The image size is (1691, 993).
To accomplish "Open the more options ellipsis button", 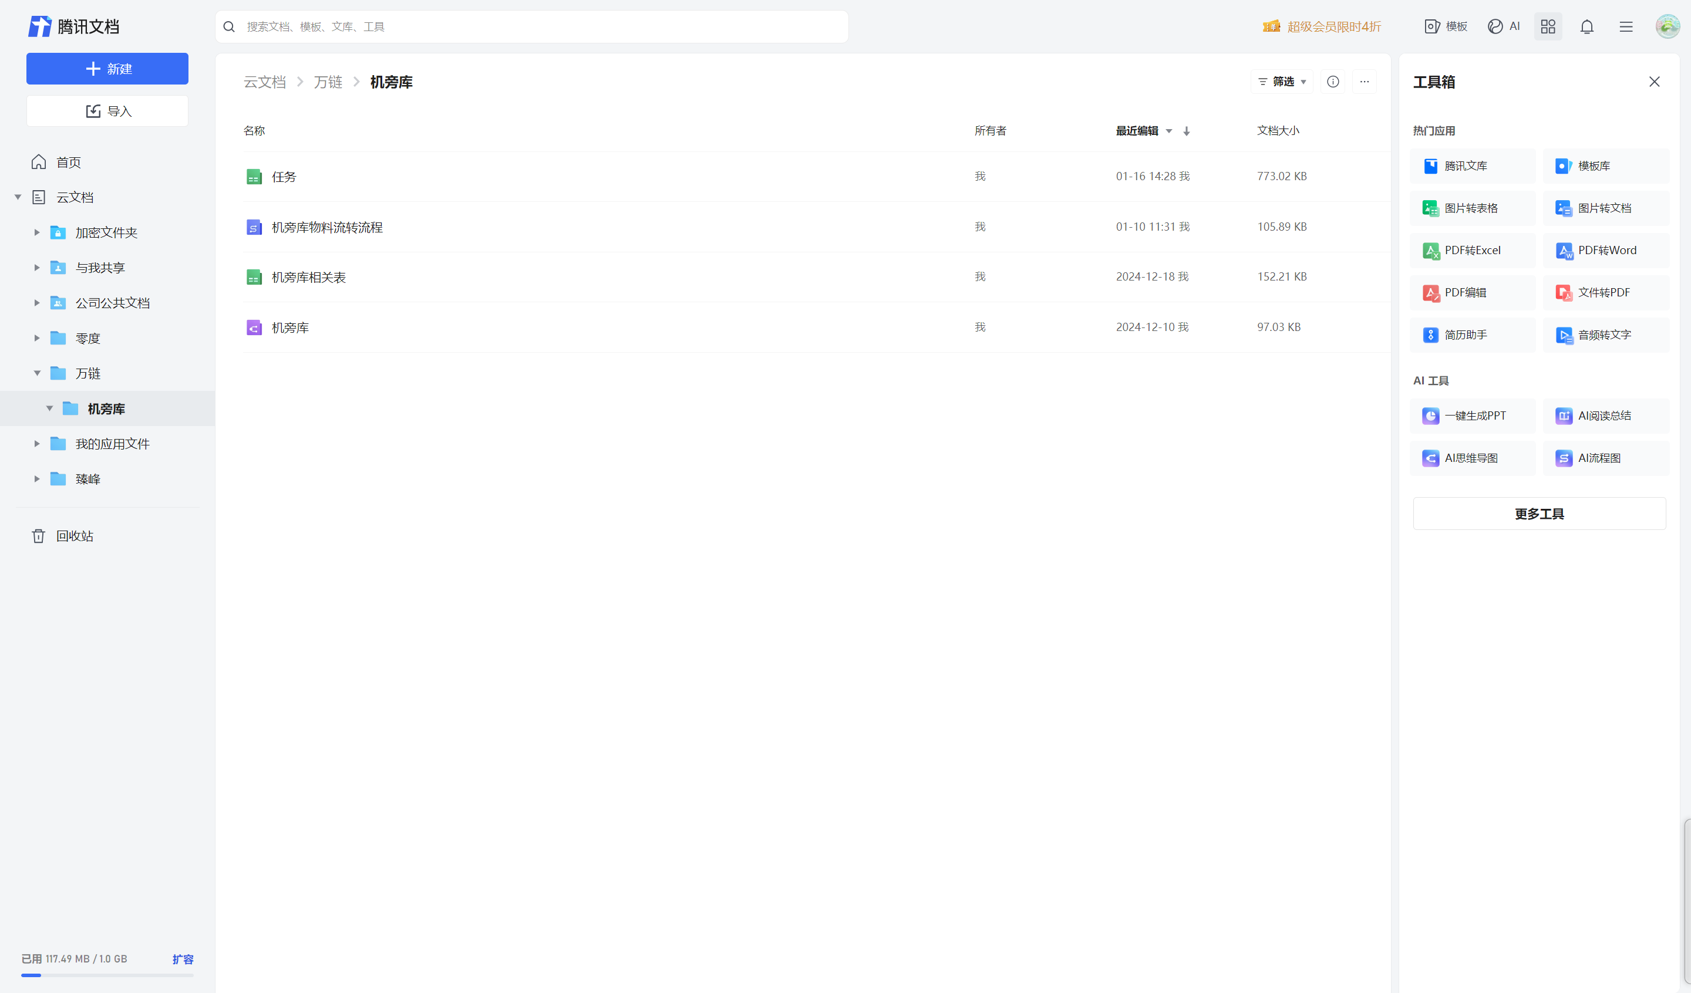I will tap(1364, 82).
